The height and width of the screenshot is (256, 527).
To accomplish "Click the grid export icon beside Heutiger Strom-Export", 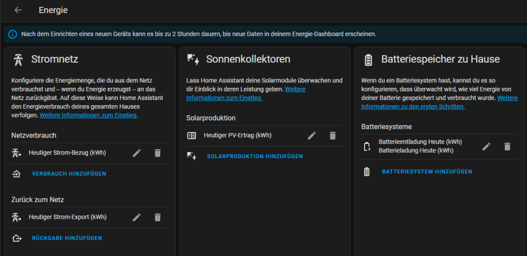I will [17, 218].
